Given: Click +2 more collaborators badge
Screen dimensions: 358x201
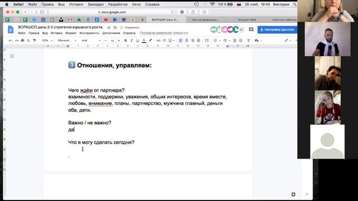Looking at the screenshot, I should (241, 30).
